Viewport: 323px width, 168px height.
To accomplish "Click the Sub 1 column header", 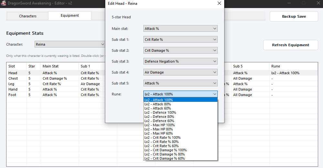I will 92,66.
